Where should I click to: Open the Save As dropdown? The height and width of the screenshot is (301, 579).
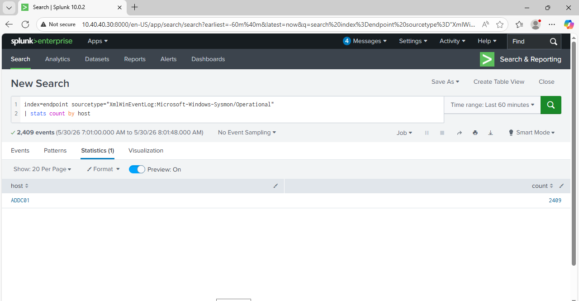point(445,82)
